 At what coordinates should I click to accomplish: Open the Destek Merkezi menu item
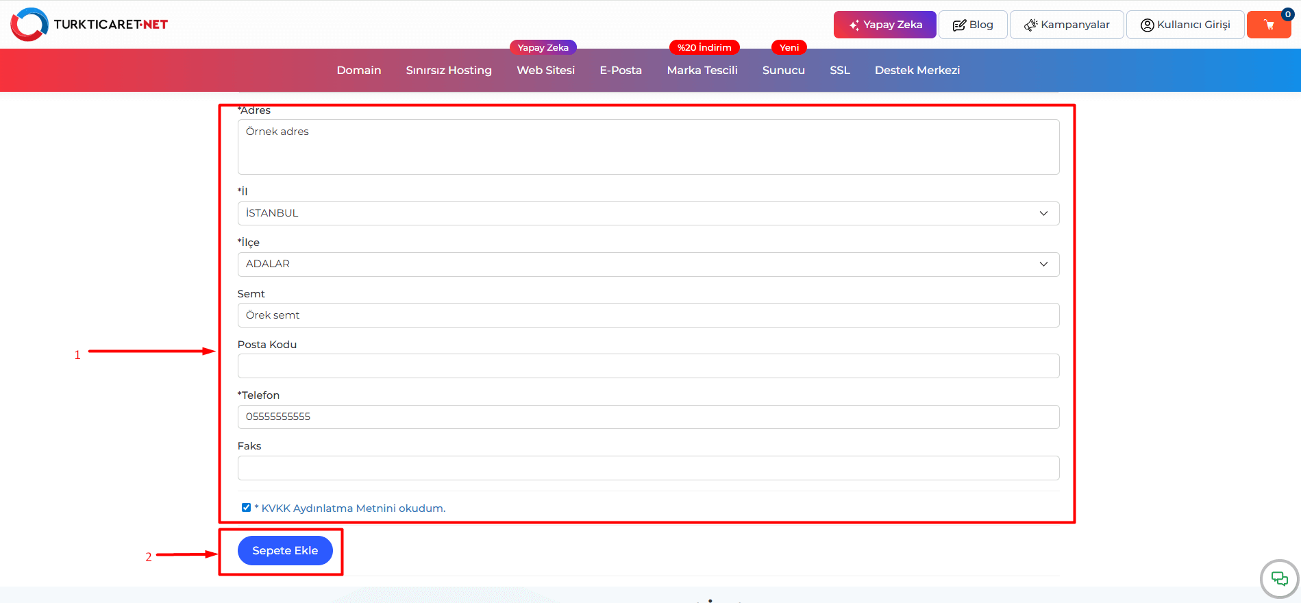click(917, 70)
